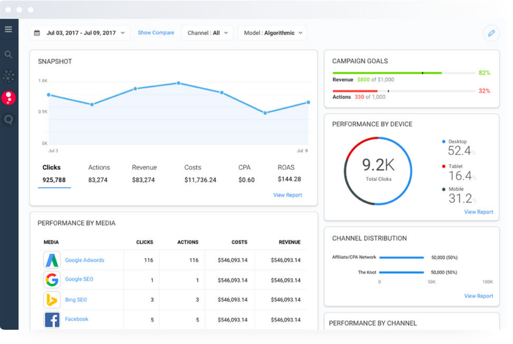
Task: Click the Show Compare link
Action: [x=156, y=33]
